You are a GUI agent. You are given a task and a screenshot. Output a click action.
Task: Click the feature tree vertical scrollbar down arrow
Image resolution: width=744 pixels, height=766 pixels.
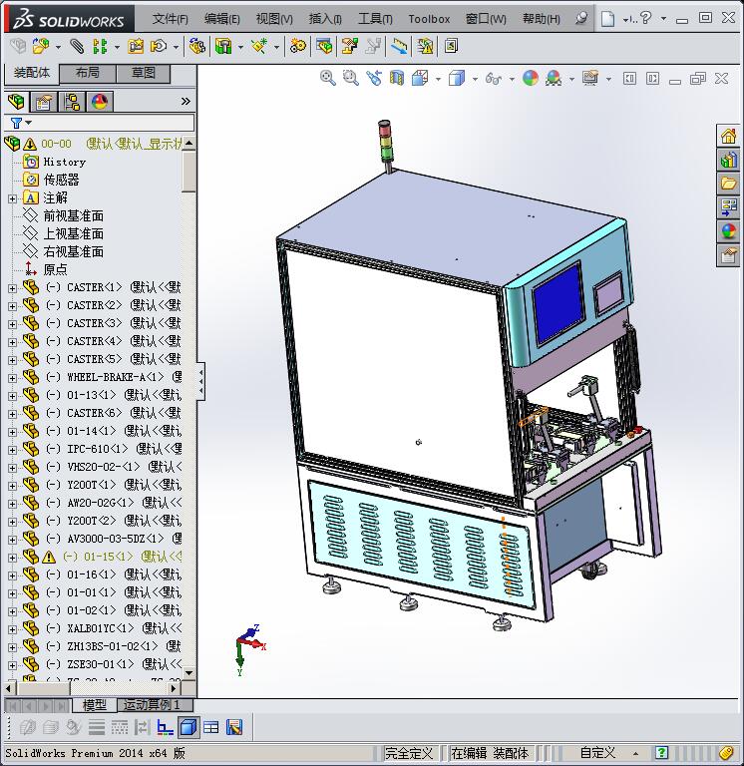point(189,672)
